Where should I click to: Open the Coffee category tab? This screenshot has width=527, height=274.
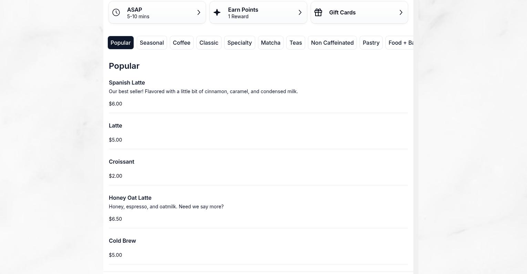click(182, 43)
